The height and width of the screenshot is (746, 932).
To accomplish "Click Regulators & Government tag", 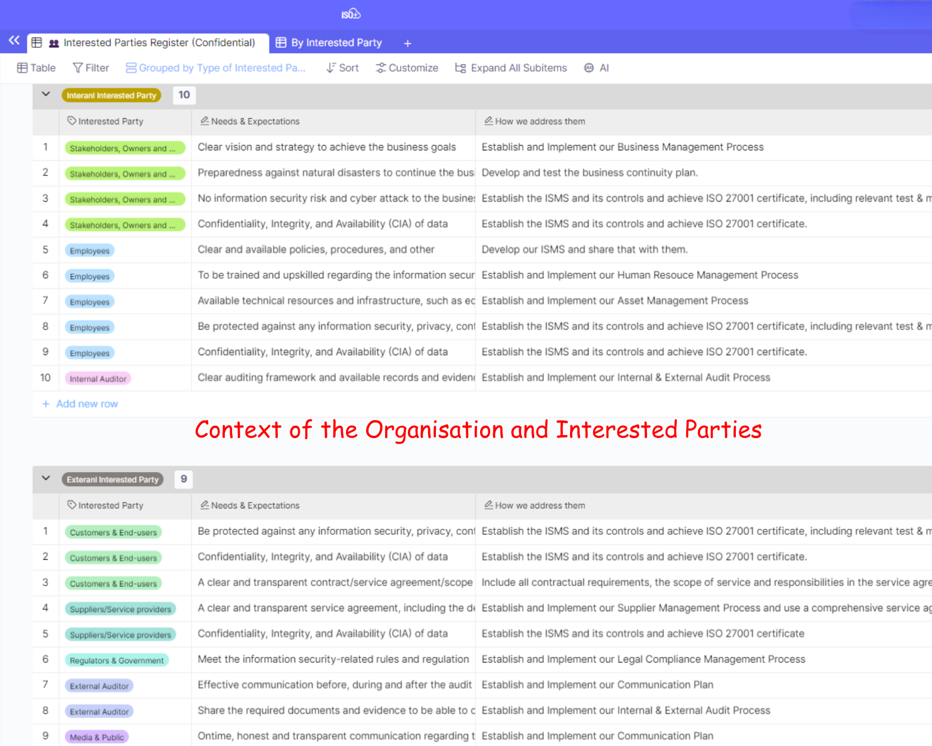I will pyautogui.click(x=116, y=660).
